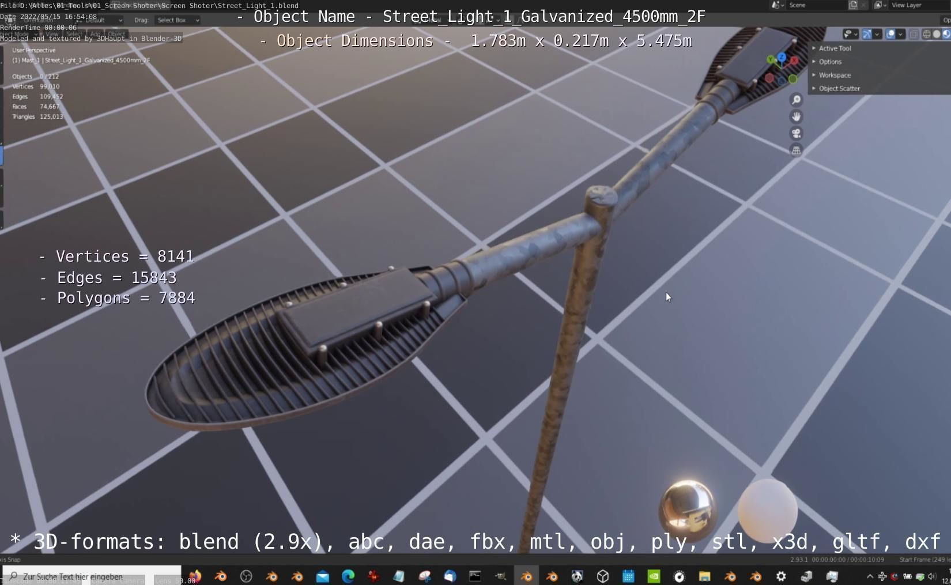Click the red X axis gizmo handle
The height and width of the screenshot is (585, 951).
click(794, 60)
